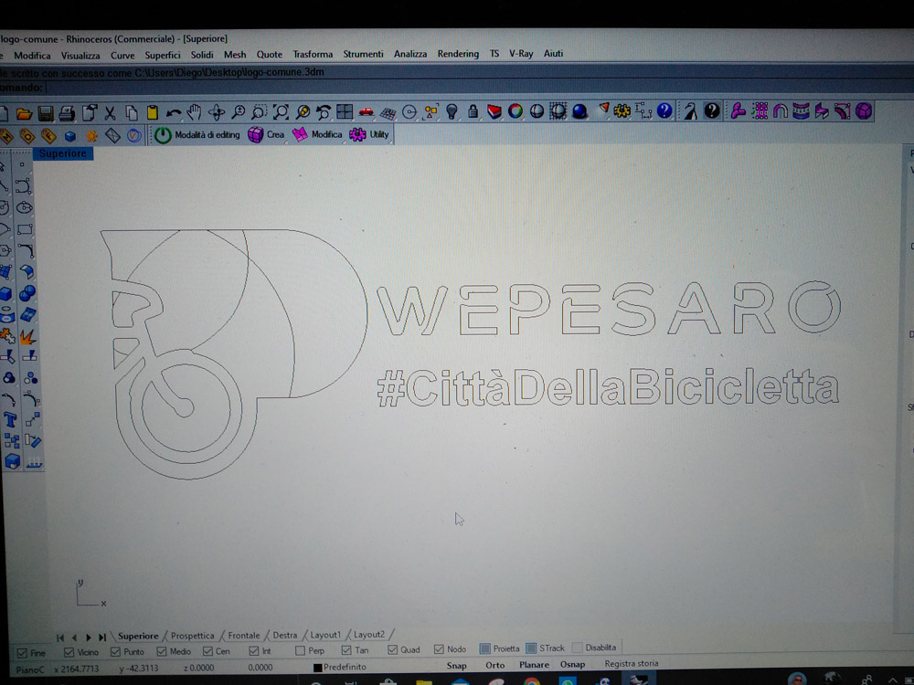The width and height of the screenshot is (914, 685).
Task: Click the last-tab navigation arrow
Action: coord(102,638)
